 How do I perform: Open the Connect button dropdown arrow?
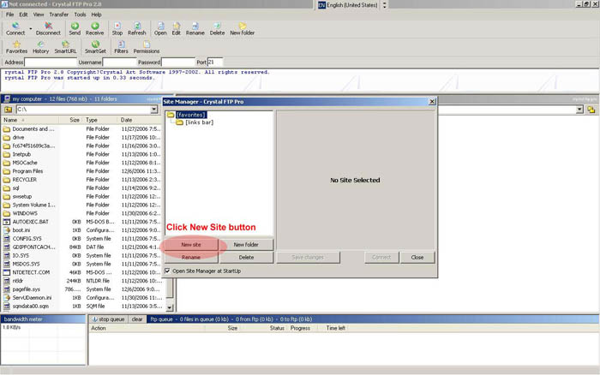coord(31,28)
